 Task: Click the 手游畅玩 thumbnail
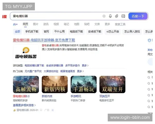point(84,84)
